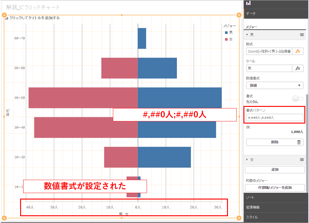Viewport: 309px width, 223px height.
Task: Click the bar chart icon above データ
Action: (248, 3)
